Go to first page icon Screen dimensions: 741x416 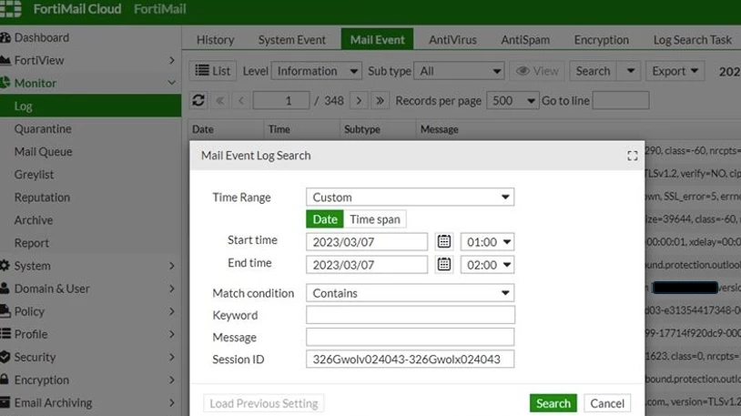point(219,101)
